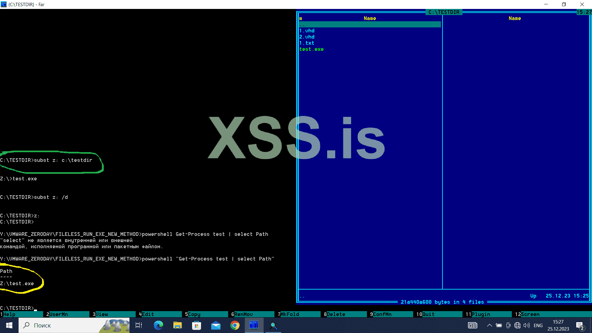
Task: Open File Explorer from the taskbar
Action: click(177, 325)
